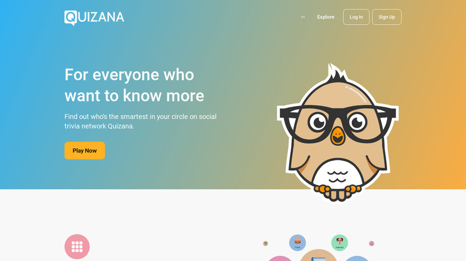
Task: Click the Sign Up button
Action: 387,17
